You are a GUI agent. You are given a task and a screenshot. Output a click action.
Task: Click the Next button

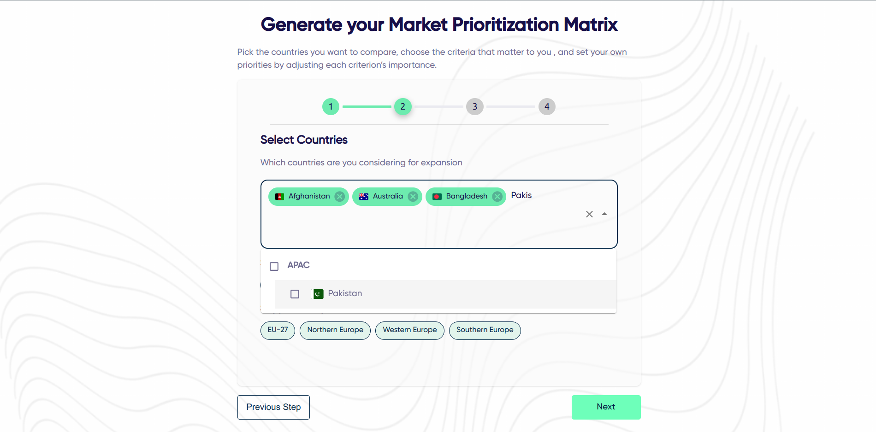(606, 407)
